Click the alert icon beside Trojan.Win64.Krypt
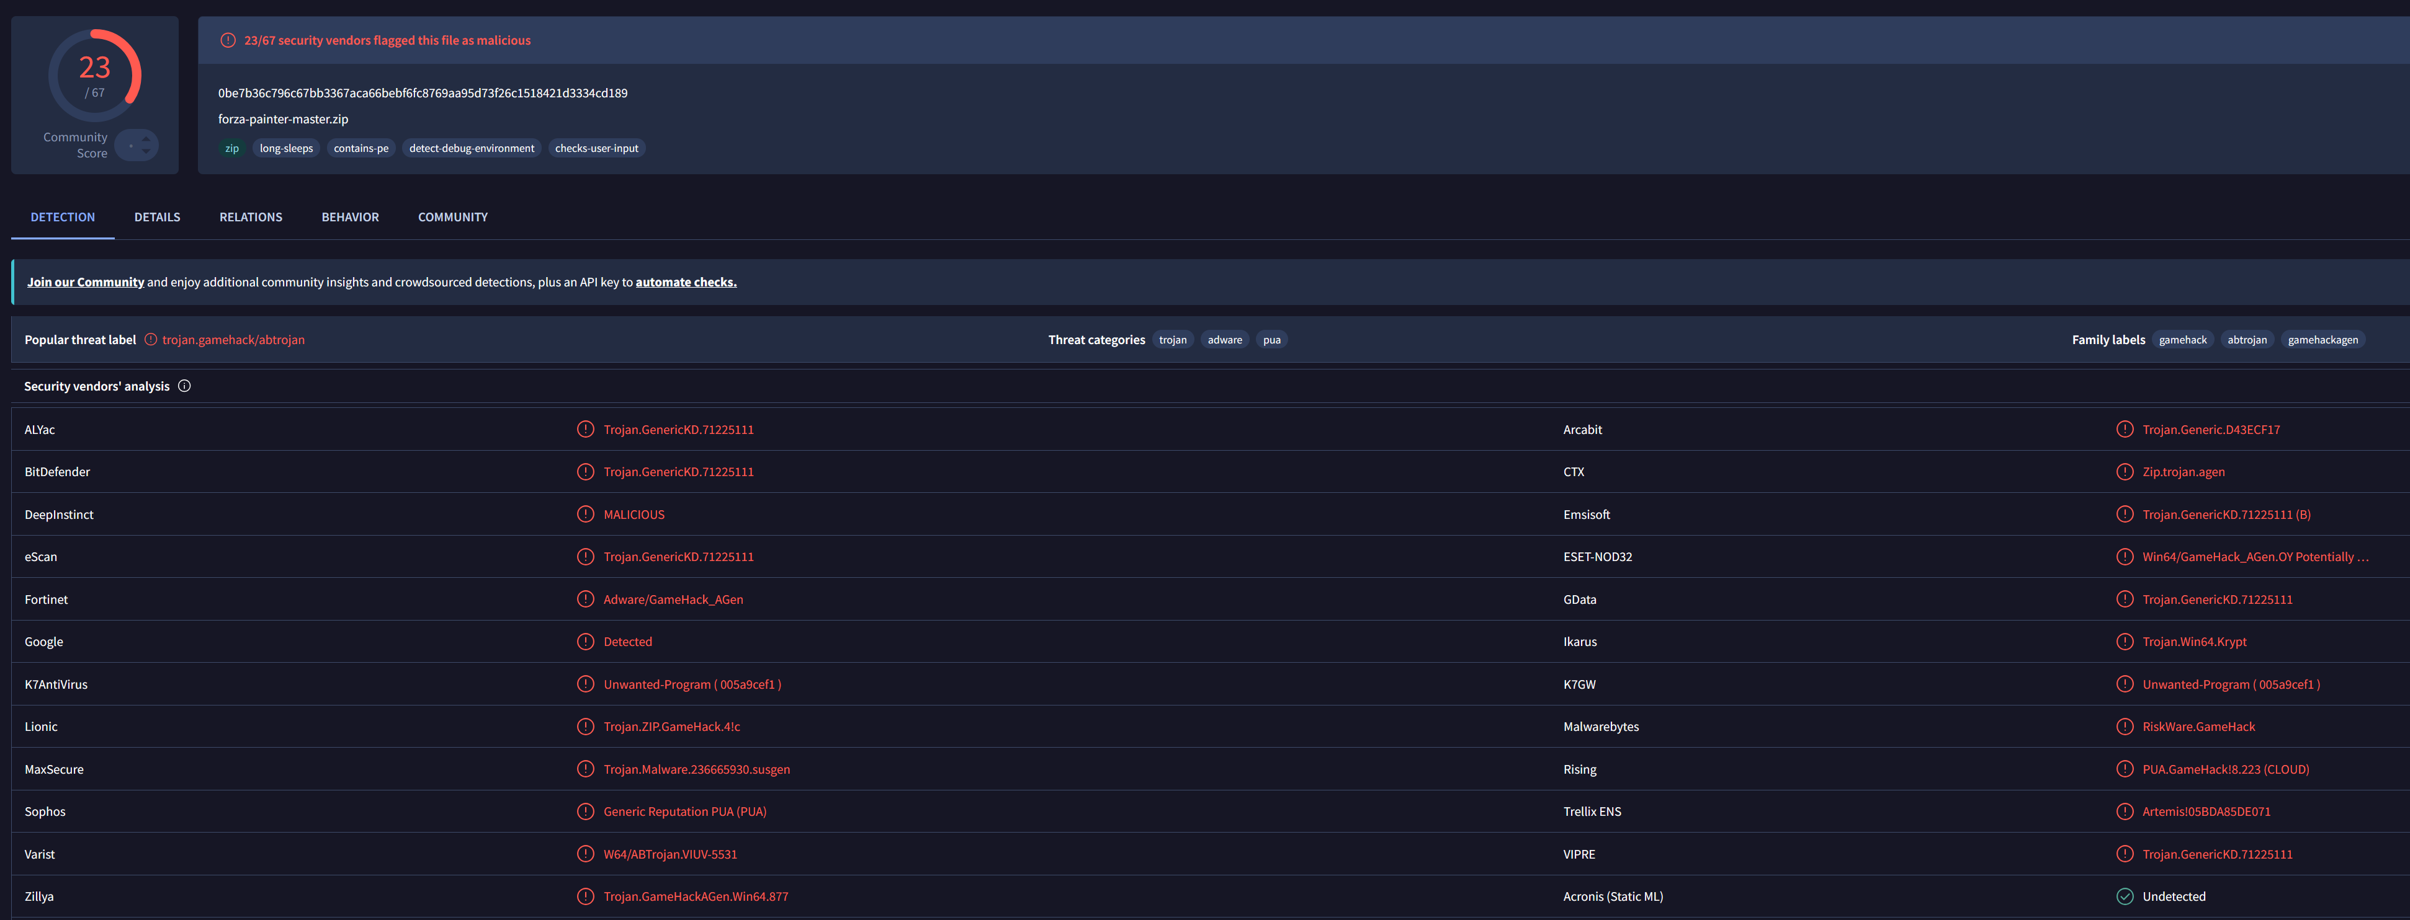 point(2125,642)
